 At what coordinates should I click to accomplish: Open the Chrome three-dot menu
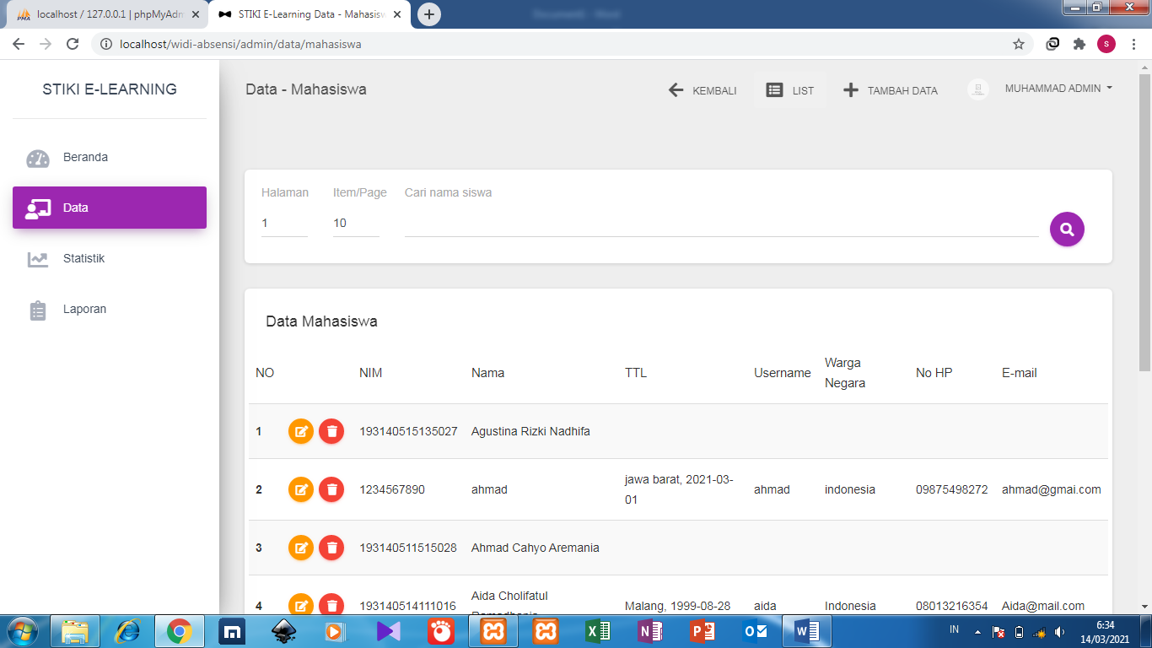(1133, 44)
